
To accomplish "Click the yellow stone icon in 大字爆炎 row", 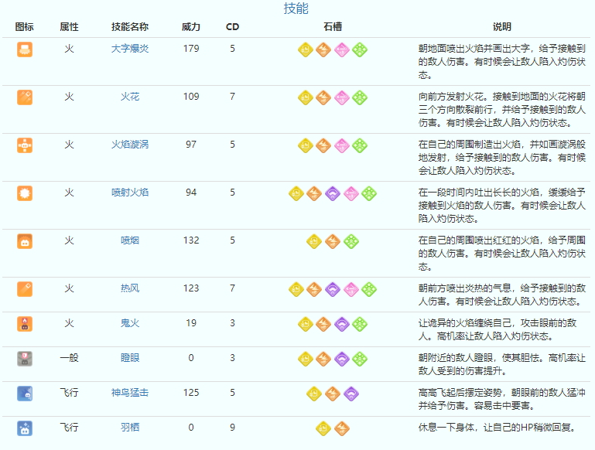I will [306, 49].
